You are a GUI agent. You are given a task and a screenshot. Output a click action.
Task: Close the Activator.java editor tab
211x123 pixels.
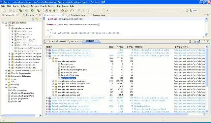(x=63, y=15)
